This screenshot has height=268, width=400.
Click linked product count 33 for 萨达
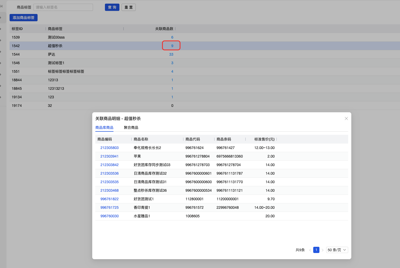171,54
